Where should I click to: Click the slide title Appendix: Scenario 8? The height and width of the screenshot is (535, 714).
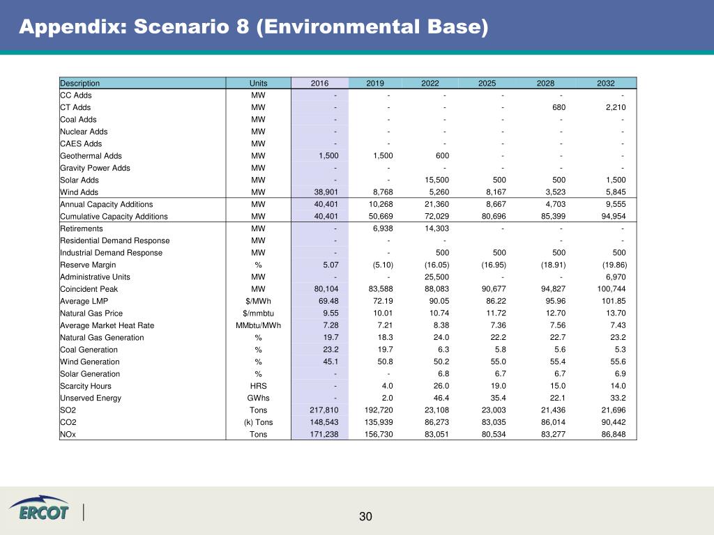click(254, 26)
